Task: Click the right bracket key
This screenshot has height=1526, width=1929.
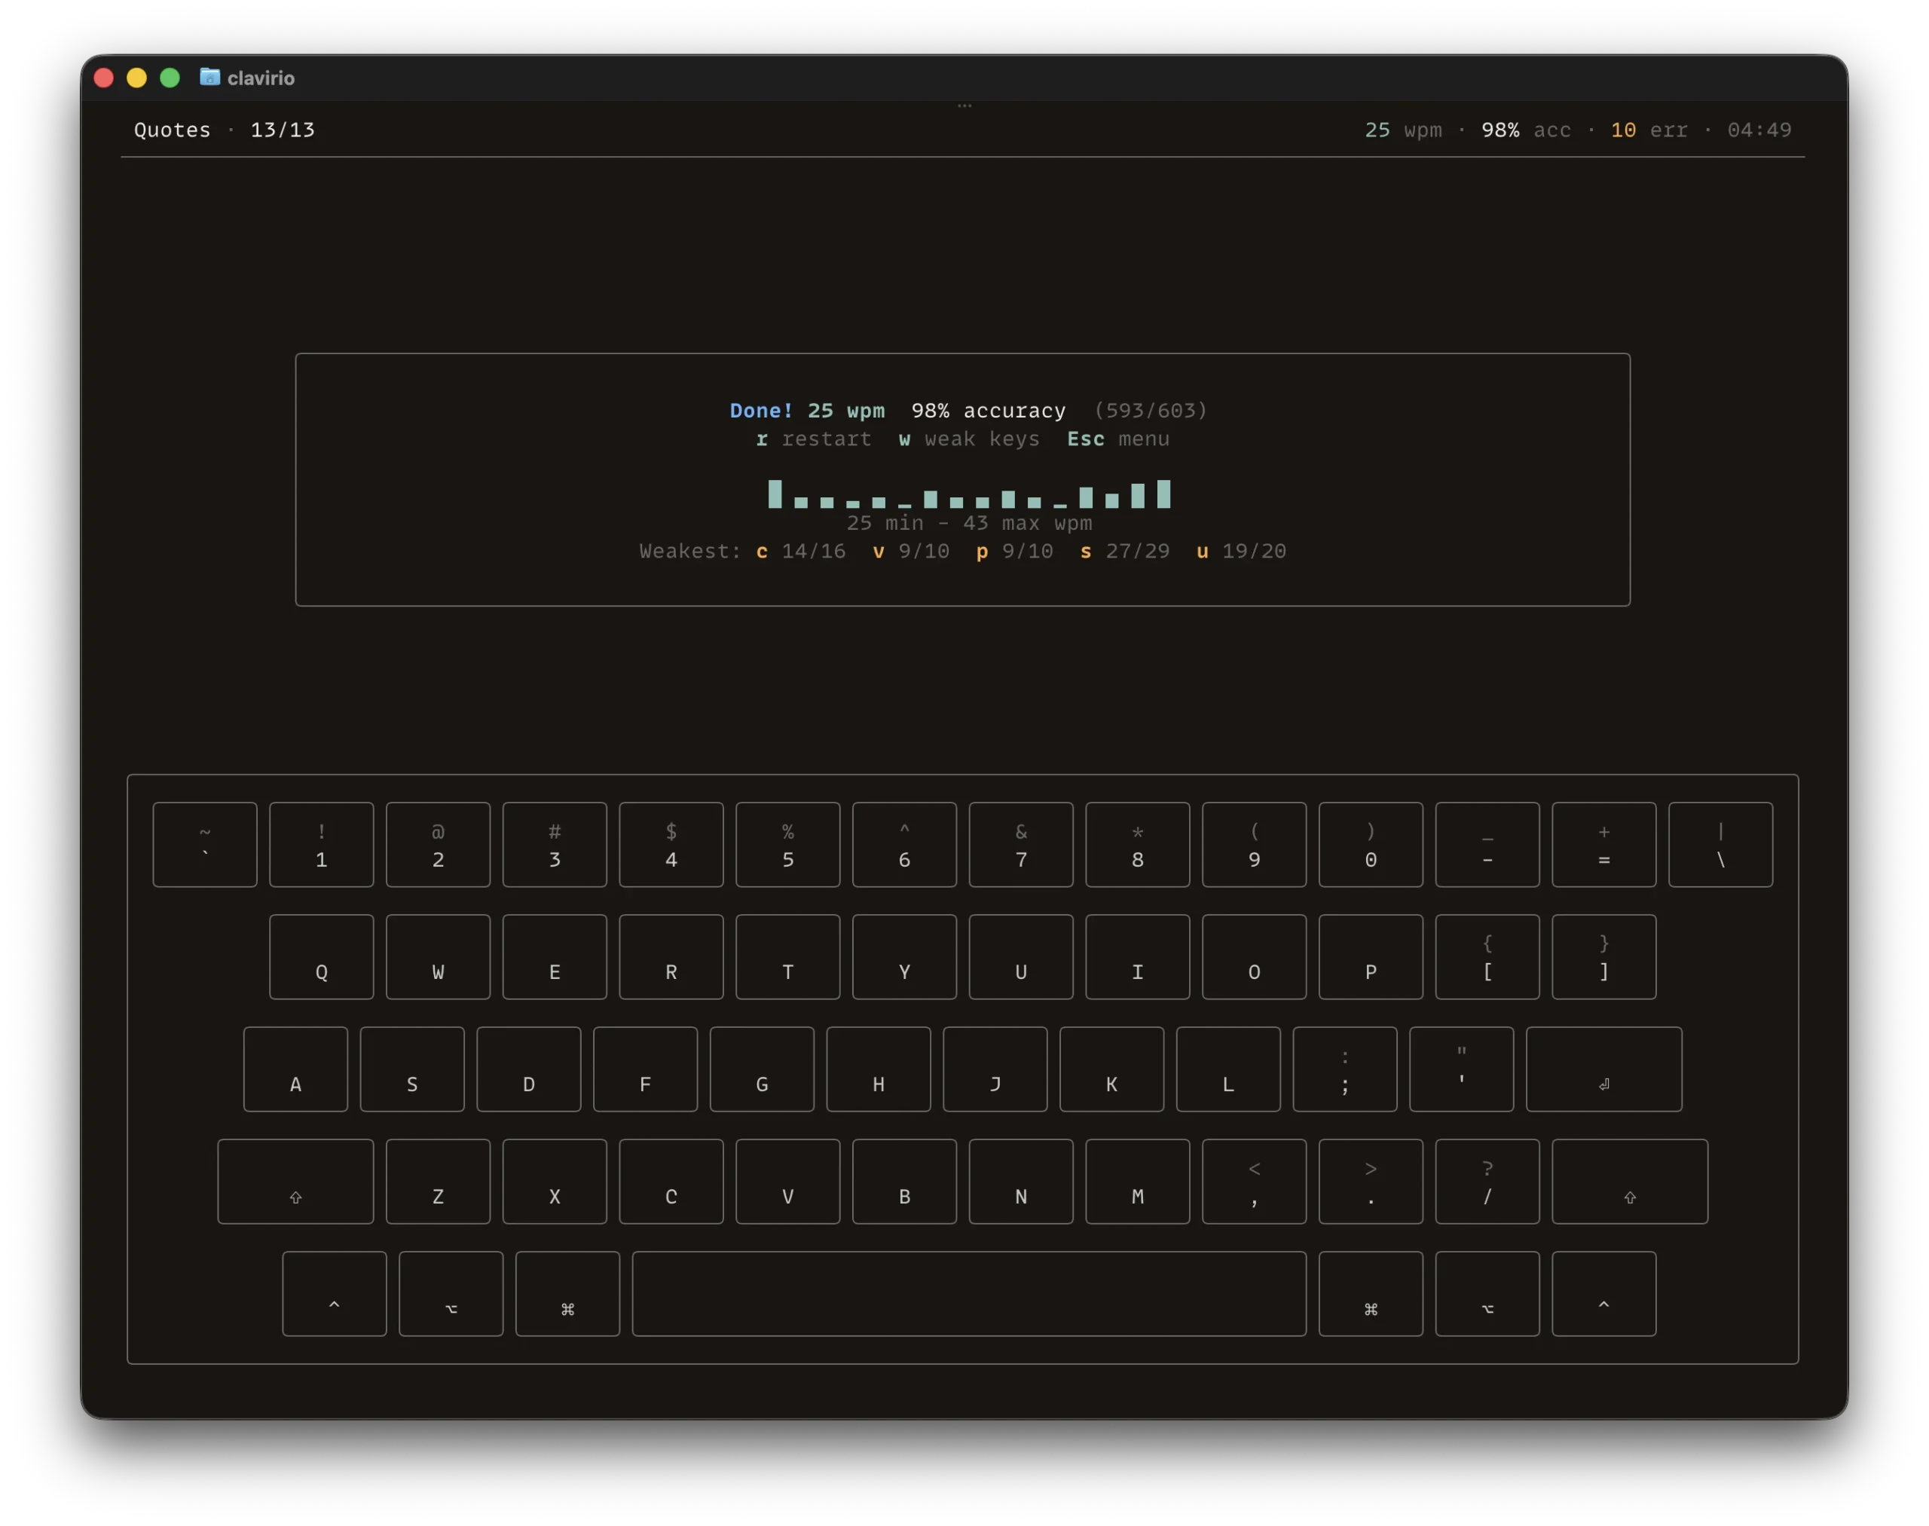Action: tap(1603, 957)
